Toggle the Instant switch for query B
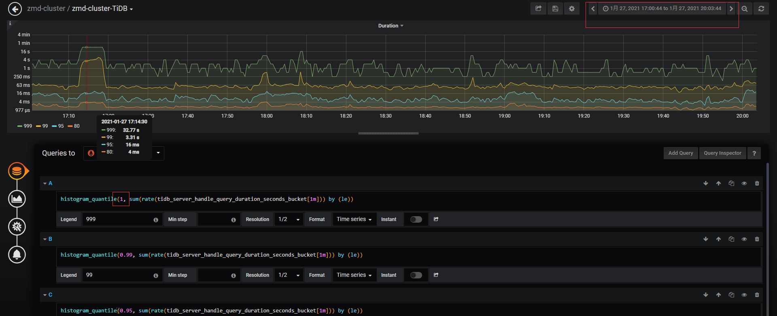Viewport: 777px width, 316px height. (x=416, y=275)
